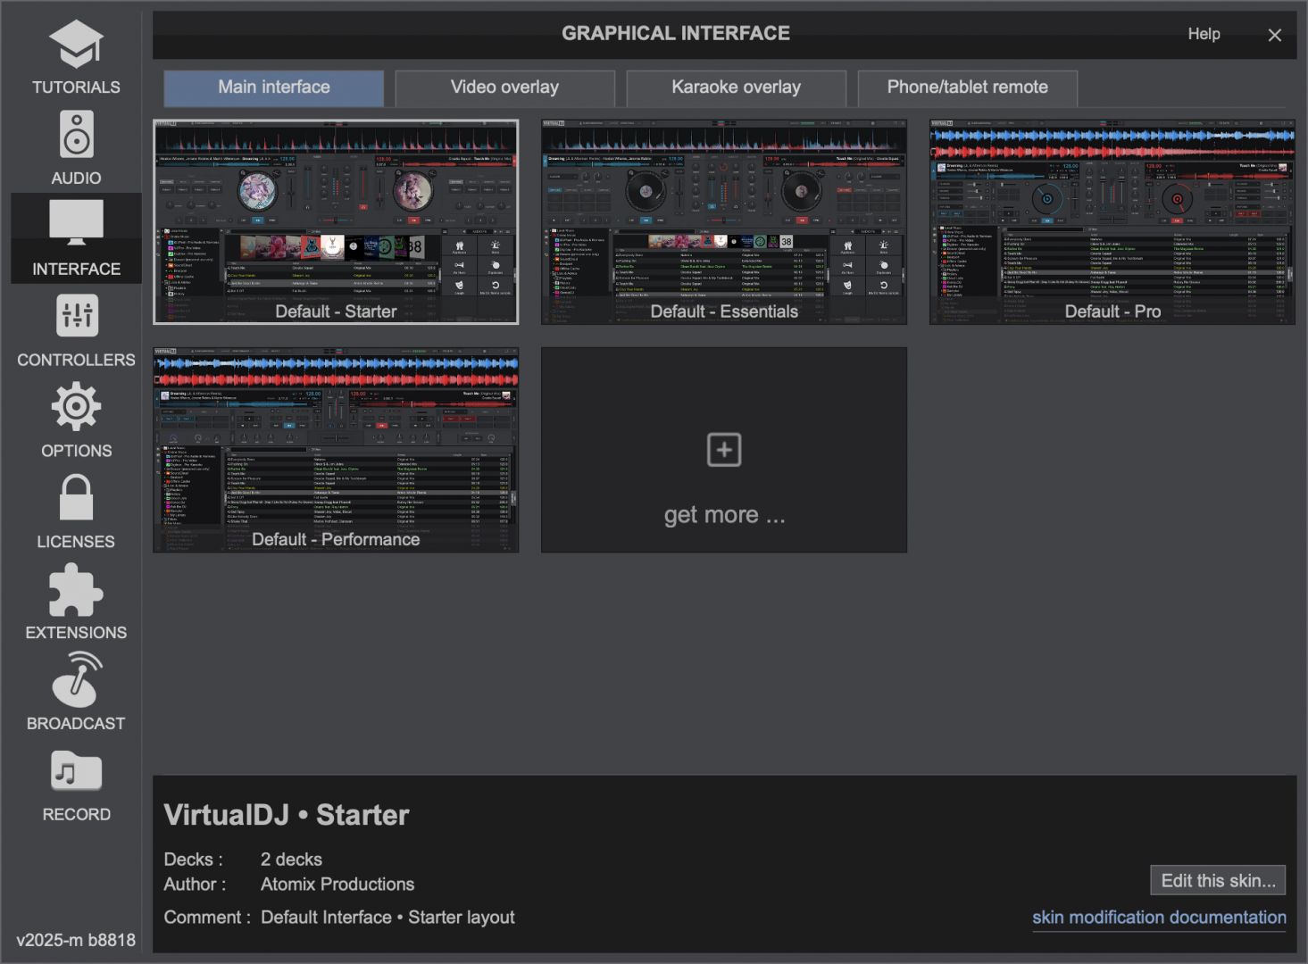Open the Options gear icon
Viewport: 1308px width, 964px height.
coord(76,407)
